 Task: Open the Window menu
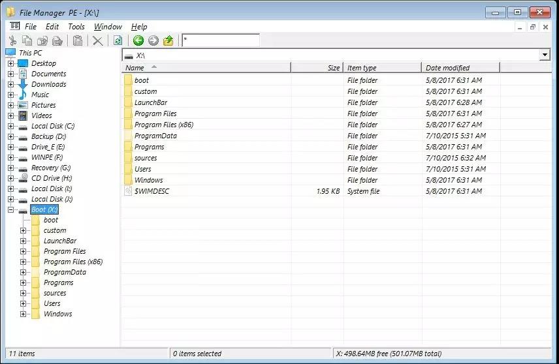(x=108, y=27)
